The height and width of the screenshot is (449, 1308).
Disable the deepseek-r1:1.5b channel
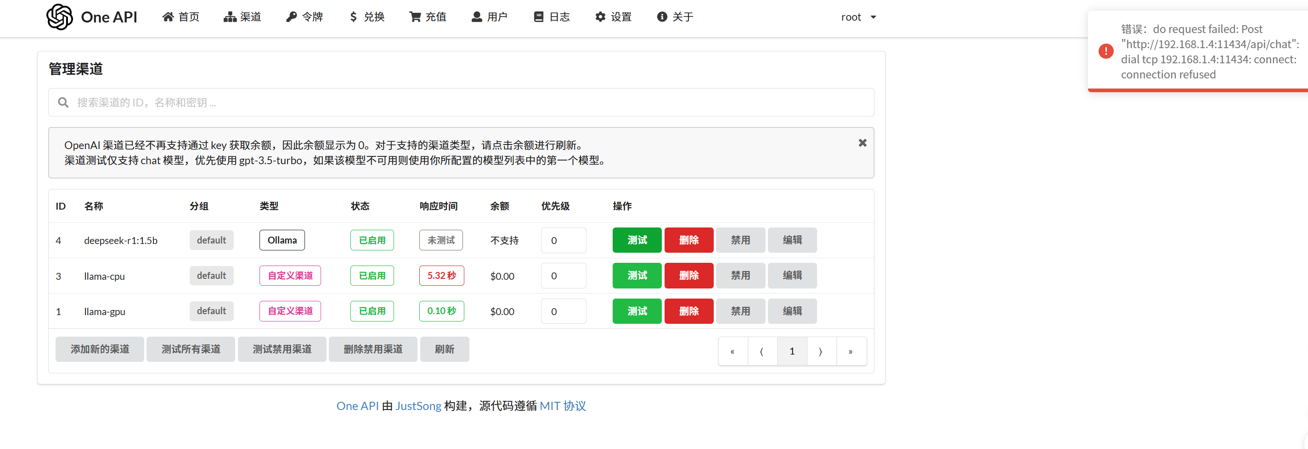[740, 240]
